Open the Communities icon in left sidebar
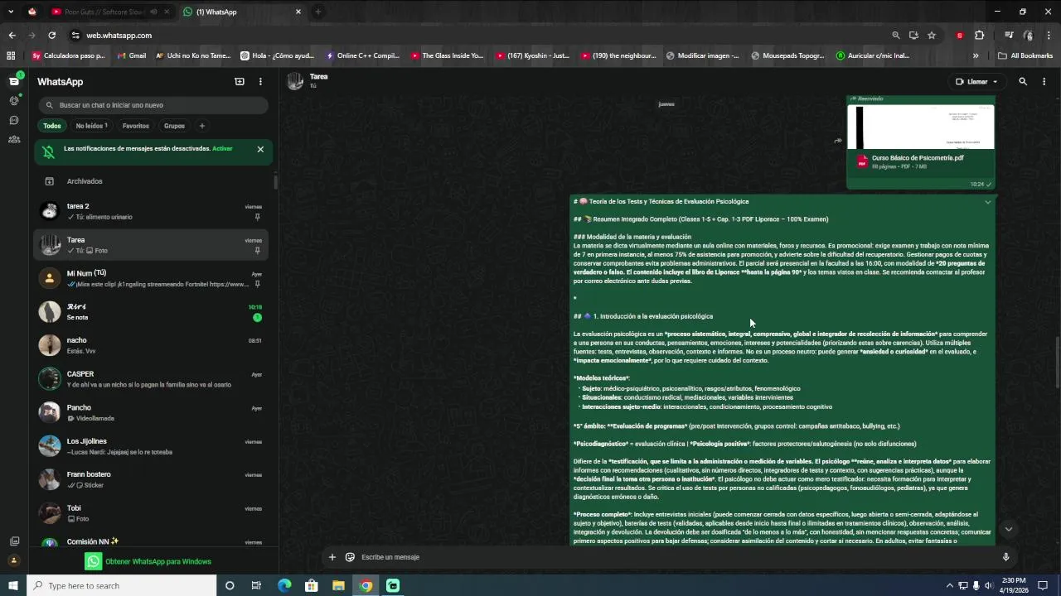1061x596 pixels. [14, 139]
